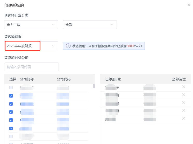The image size is (193, 144).
Task: Remove the added company ending in 子
Action: [184, 87]
